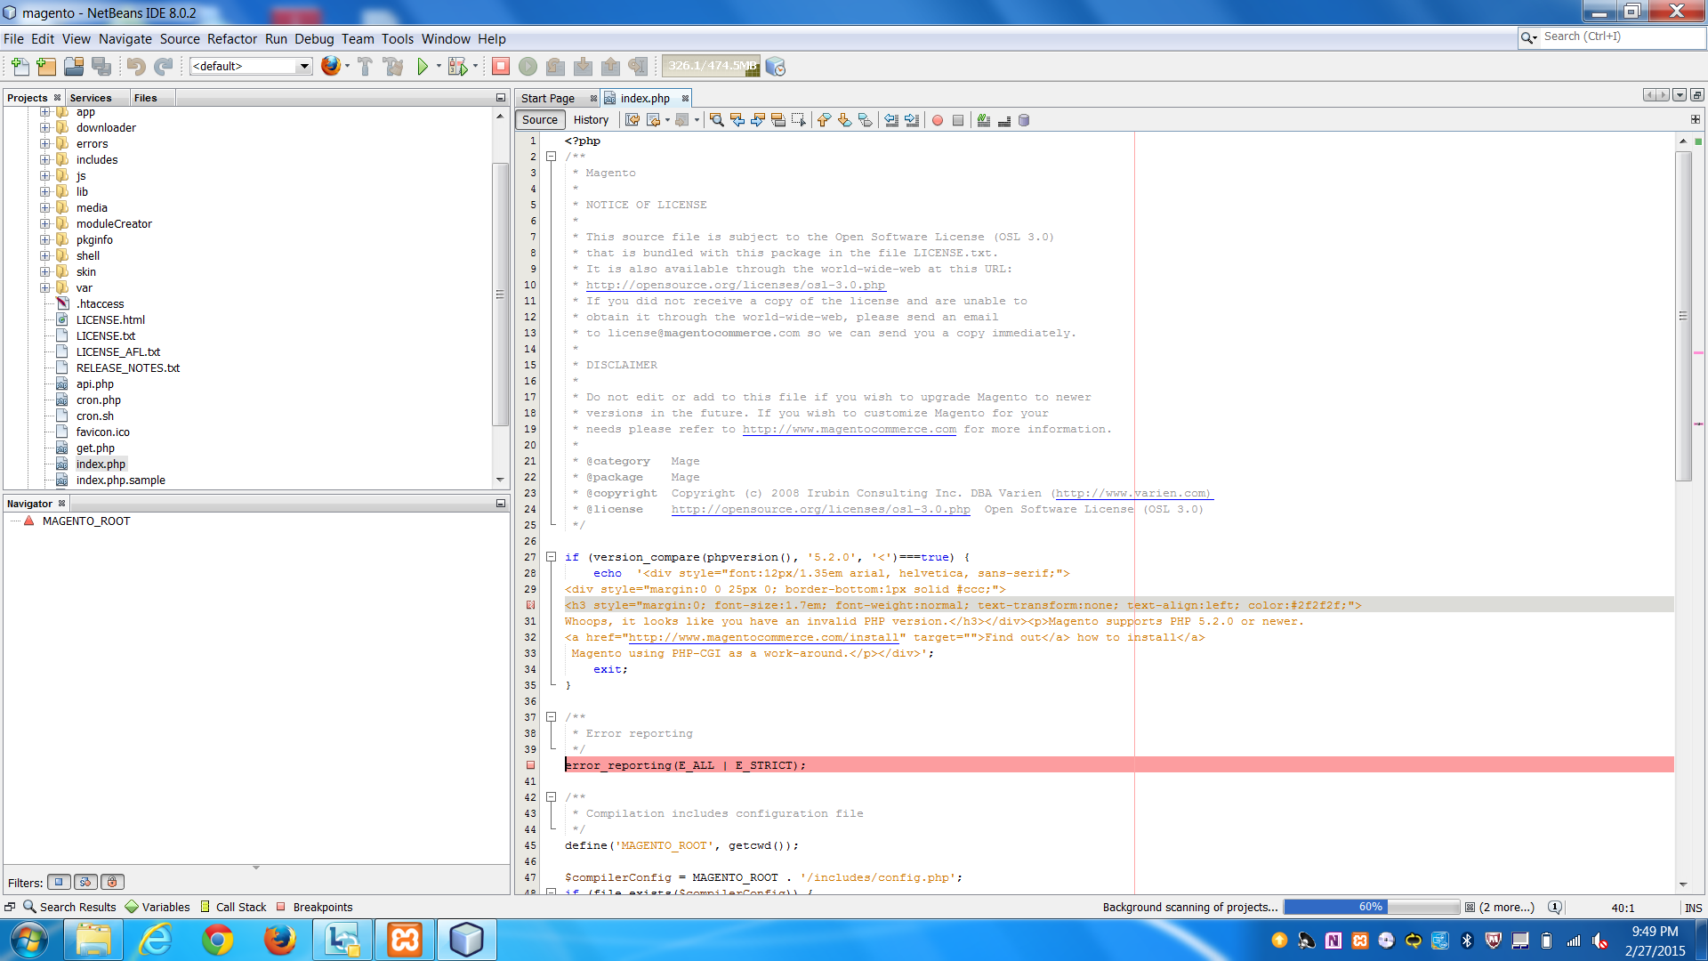Image resolution: width=1708 pixels, height=961 pixels.
Task: Click the Shift Line Right icon
Action: click(912, 120)
